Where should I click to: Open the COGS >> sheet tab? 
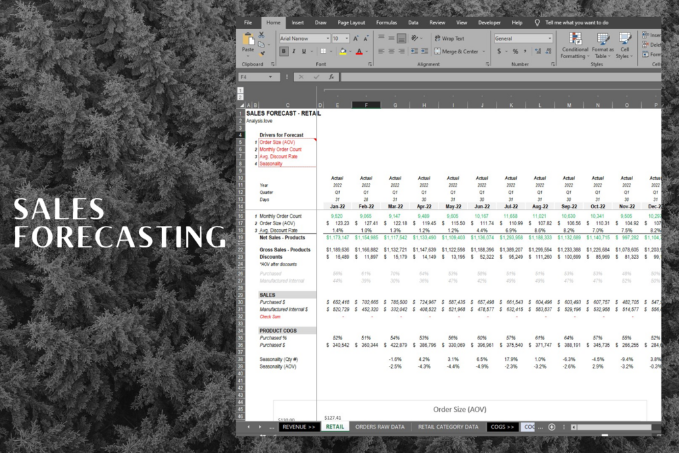point(502,427)
